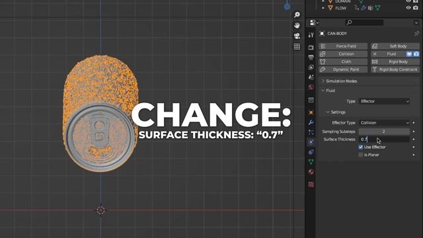Enable Soft Body physics button
Viewport: 423px width, 238px height.
click(x=395, y=46)
